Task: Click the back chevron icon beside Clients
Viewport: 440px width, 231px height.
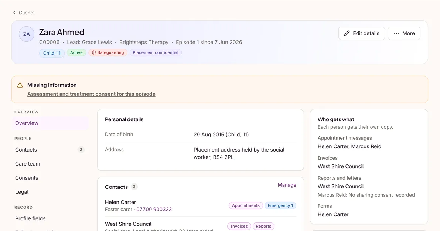Action: coord(14,13)
